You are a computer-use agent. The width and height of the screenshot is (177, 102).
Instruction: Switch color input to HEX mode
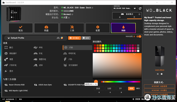pyautogui.click(x=138, y=89)
